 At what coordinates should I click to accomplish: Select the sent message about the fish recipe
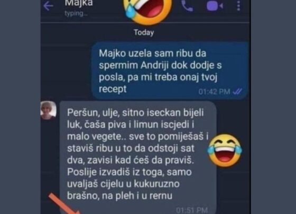tap(170, 70)
